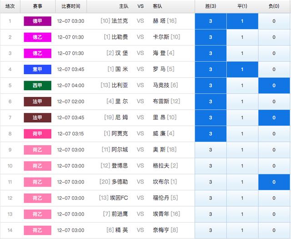291x239 pixels.
Task: Select draw (1) for 登博思 vs 格拉夫
Action: click(x=242, y=166)
